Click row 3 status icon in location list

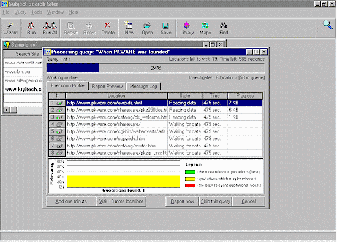click(x=59, y=117)
